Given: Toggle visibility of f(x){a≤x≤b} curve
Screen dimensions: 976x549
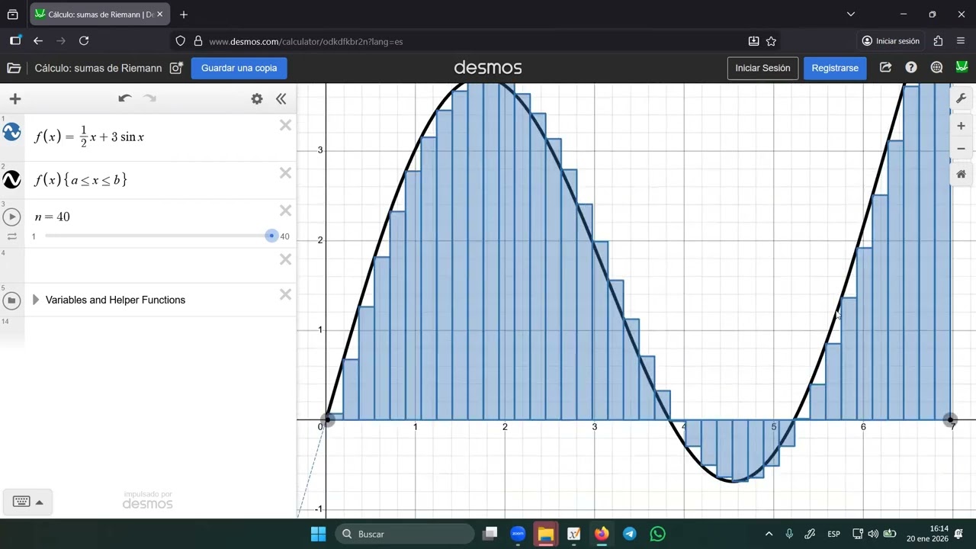Looking at the screenshot, I should tap(11, 179).
